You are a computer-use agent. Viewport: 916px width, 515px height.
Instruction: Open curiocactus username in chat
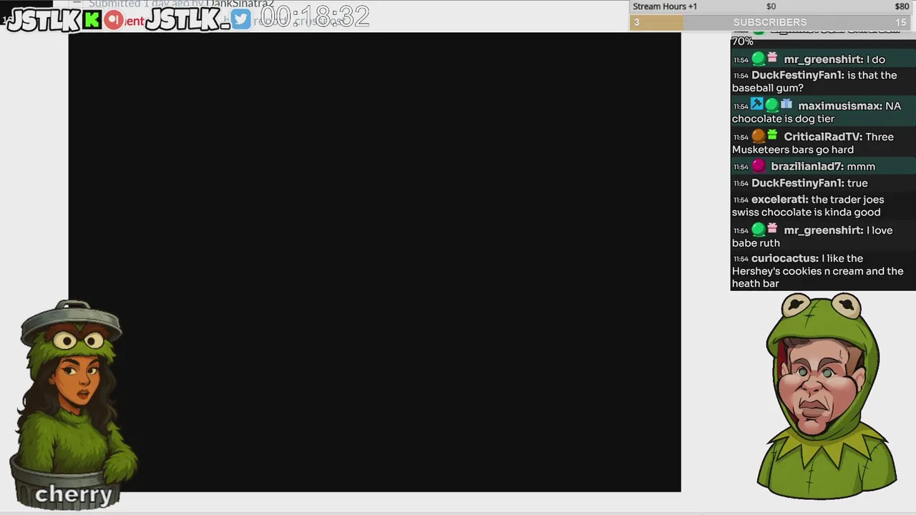[x=785, y=258]
